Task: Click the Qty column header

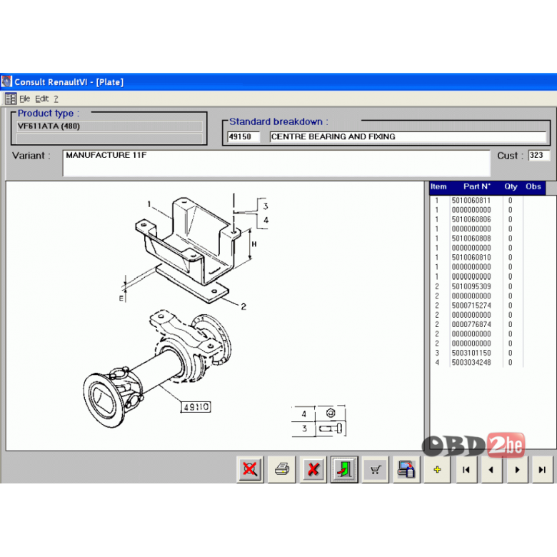Action: coord(511,186)
